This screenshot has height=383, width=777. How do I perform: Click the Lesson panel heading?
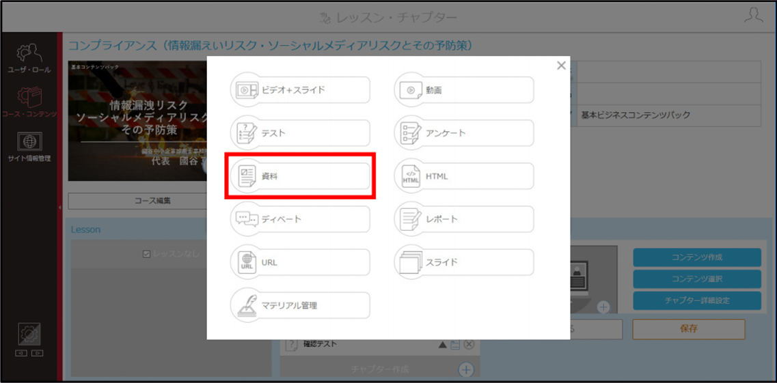(85, 229)
